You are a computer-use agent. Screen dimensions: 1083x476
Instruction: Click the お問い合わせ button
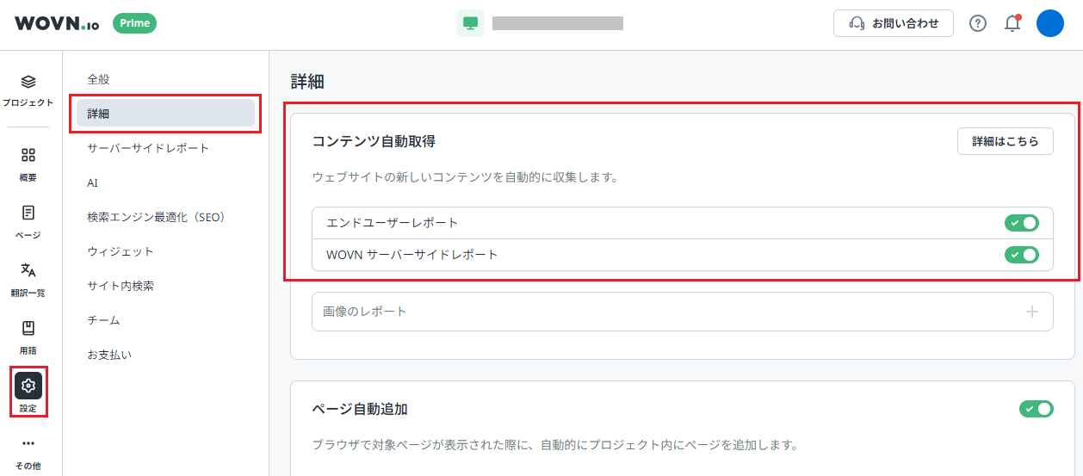893,23
